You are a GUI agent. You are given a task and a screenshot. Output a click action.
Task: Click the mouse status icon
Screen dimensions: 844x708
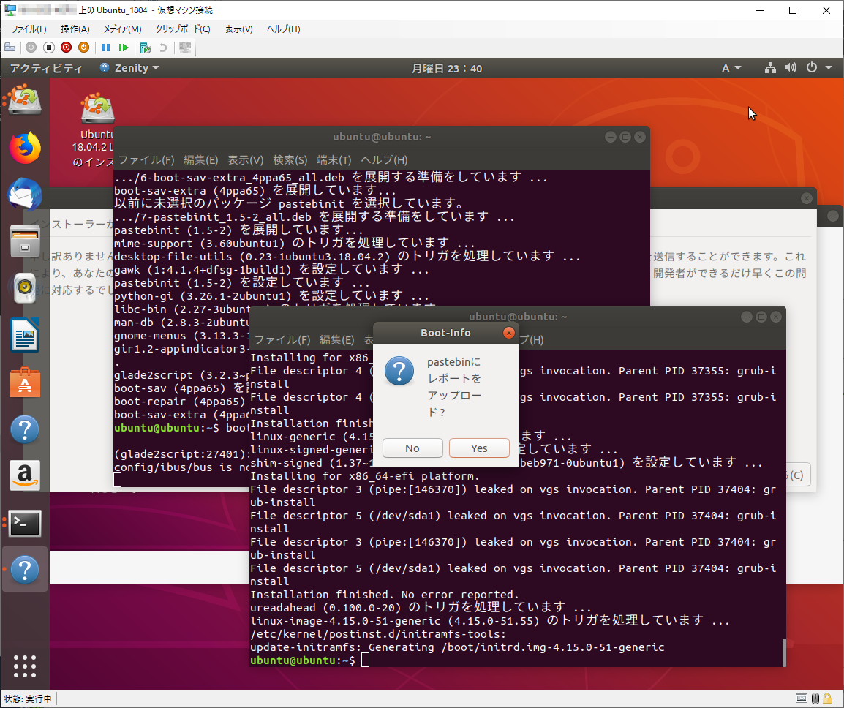tap(815, 698)
